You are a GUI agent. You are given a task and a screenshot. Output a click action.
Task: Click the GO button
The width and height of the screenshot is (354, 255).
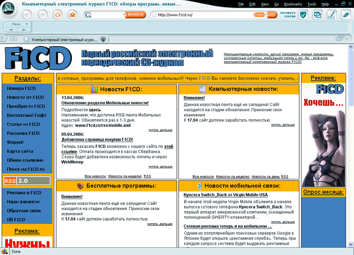pos(272,14)
